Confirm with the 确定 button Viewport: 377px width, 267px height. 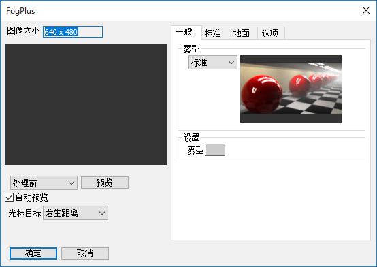pos(33,253)
